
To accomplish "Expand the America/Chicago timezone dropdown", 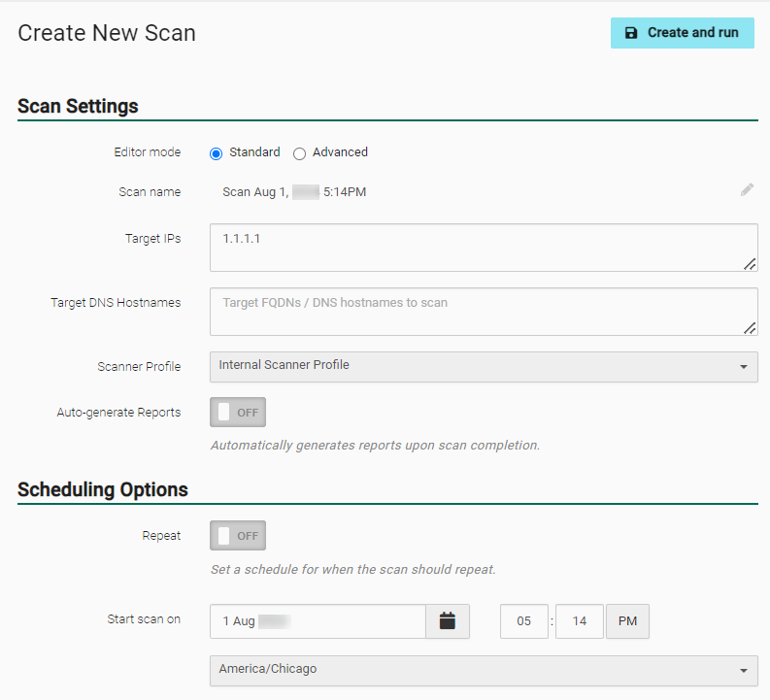I will [x=483, y=670].
